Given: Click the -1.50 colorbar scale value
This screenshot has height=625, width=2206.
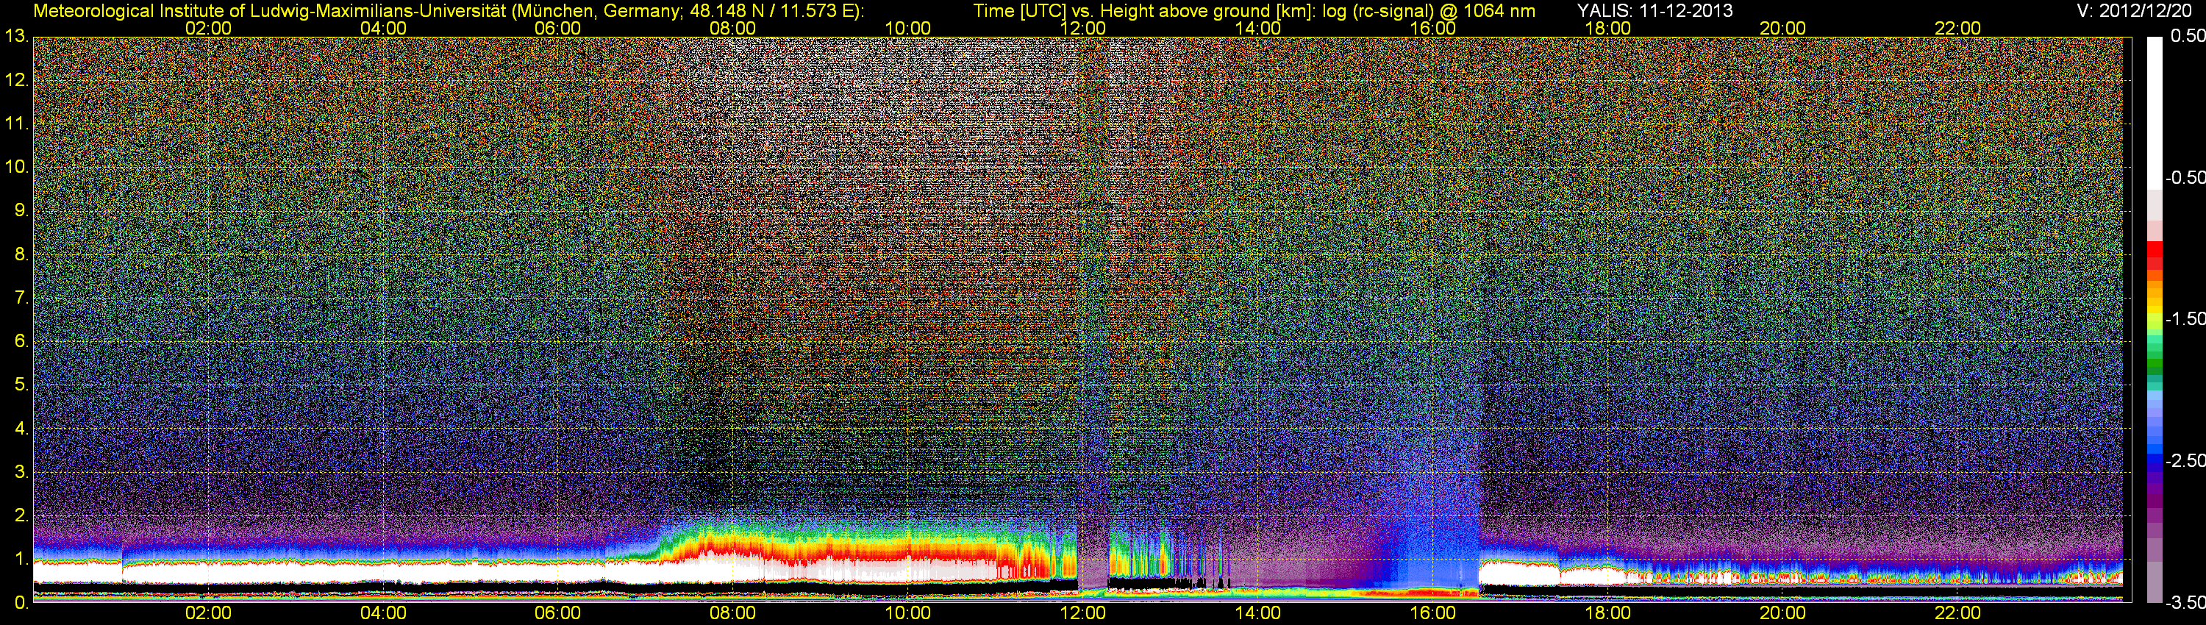Looking at the screenshot, I should pos(2185,318).
